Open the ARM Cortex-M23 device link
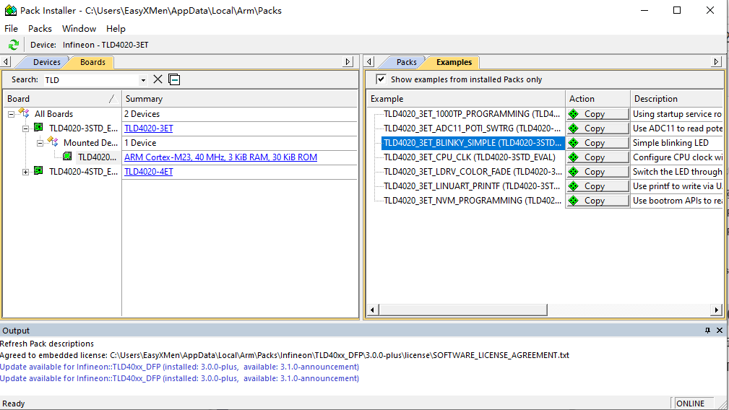Screen dimensions: 729x410 220,157
